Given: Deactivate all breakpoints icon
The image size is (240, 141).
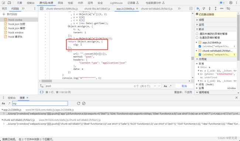Looking at the screenshot, I should [228, 8].
